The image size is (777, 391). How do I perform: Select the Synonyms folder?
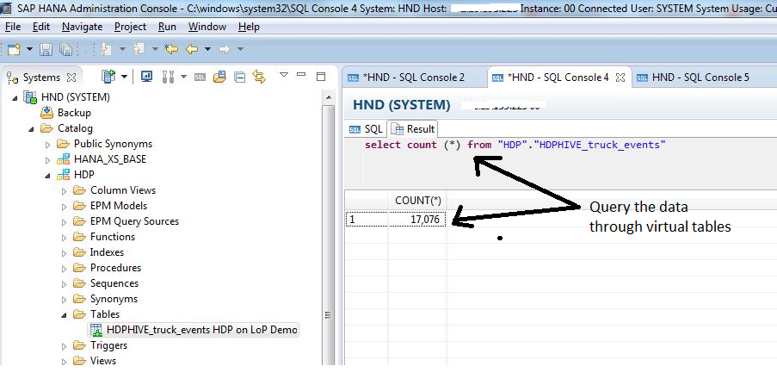(x=114, y=299)
